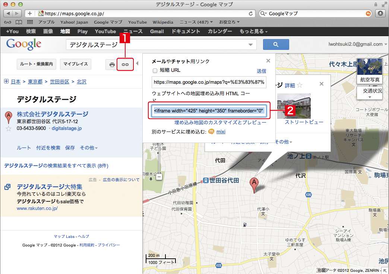The image size is (389, 274).
Task: Open カレンダー in the Google bar
Action: click(x=220, y=32)
